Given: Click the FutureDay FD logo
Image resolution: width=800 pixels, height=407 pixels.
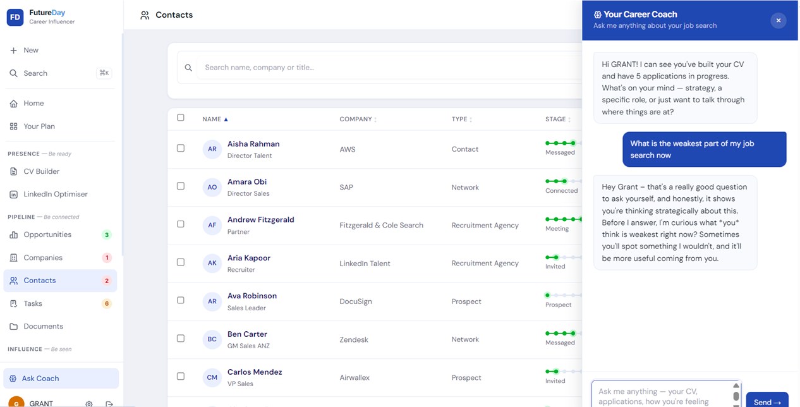Looking at the screenshot, I should 15,17.
